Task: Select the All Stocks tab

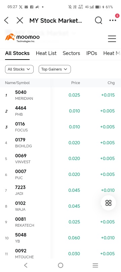Action: (17, 53)
